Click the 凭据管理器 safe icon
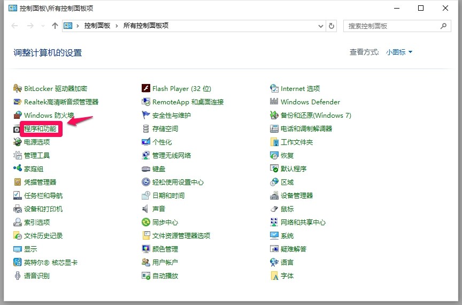Image resolution: width=462 pixels, height=305 pixels. tap(18, 182)
